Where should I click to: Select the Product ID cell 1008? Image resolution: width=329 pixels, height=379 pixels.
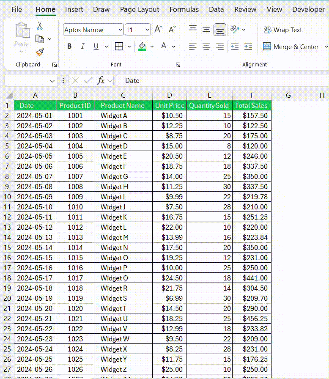(x=75, y=187)
